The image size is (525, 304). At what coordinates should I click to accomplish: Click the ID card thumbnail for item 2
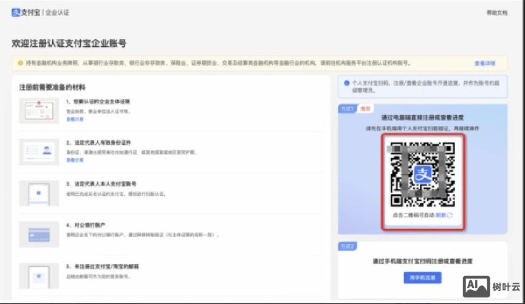point(39,152)
